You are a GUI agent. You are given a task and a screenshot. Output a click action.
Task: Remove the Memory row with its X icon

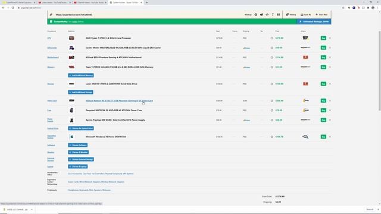coord(330,67)
